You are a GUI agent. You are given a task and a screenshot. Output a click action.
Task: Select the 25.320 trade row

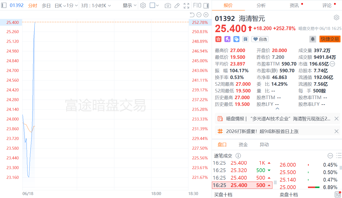coord(242,170)
